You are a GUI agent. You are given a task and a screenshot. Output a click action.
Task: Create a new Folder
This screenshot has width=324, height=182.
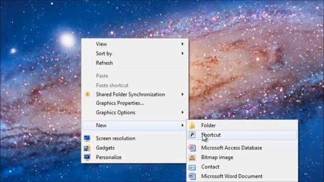tap(242, 125)
